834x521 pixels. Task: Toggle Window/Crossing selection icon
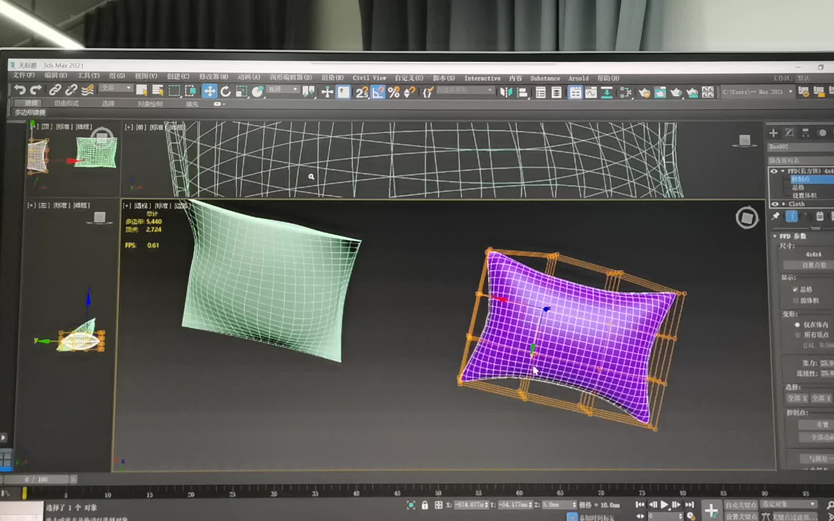tap(190, 91)
